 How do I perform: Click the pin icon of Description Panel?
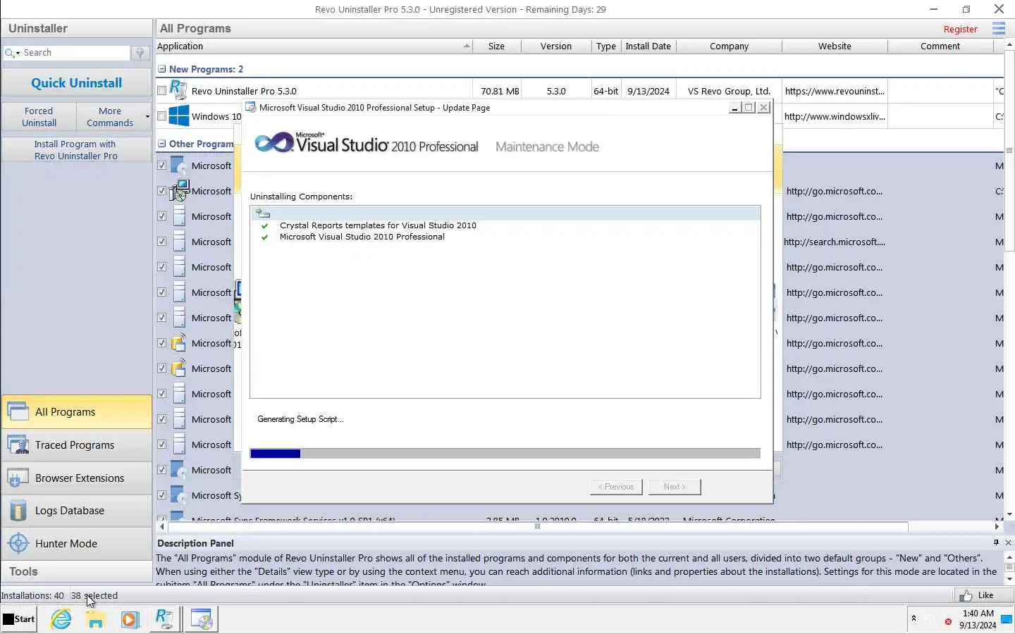996,542
